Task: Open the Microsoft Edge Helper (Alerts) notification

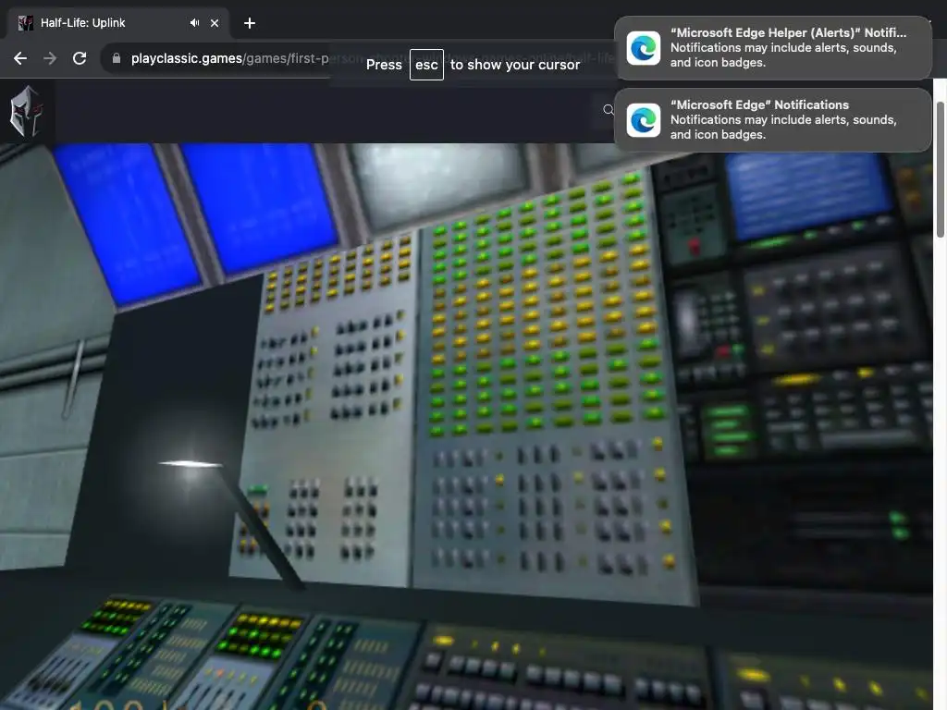Action: point(773,48)
